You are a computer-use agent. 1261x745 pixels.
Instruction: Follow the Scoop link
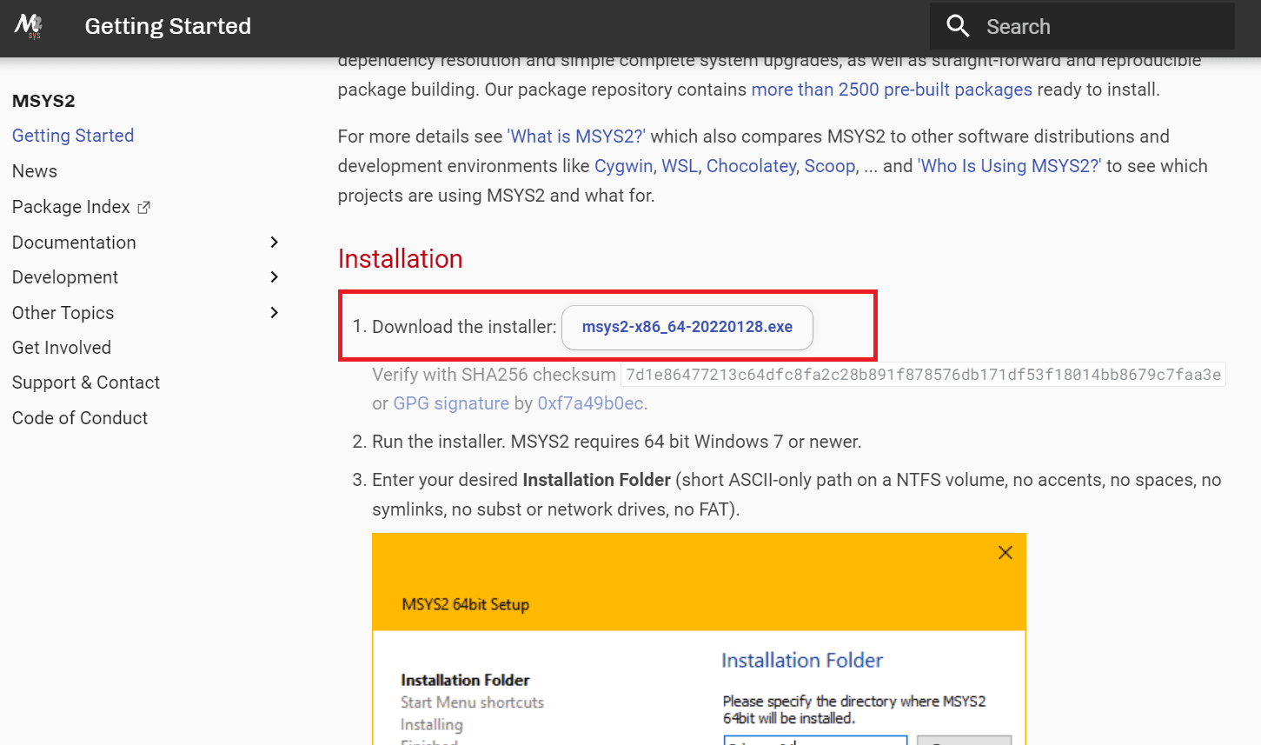pos(830,166)
